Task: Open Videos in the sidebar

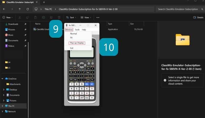Action: click(x=11, y=46)
